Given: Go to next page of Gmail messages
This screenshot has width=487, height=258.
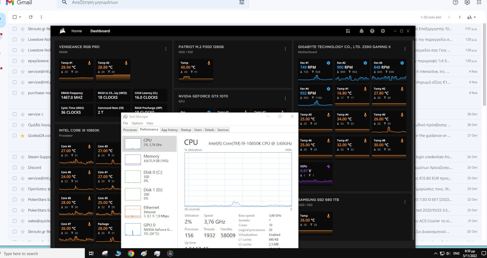Looking at the screenshot, I should pos(460,17).
